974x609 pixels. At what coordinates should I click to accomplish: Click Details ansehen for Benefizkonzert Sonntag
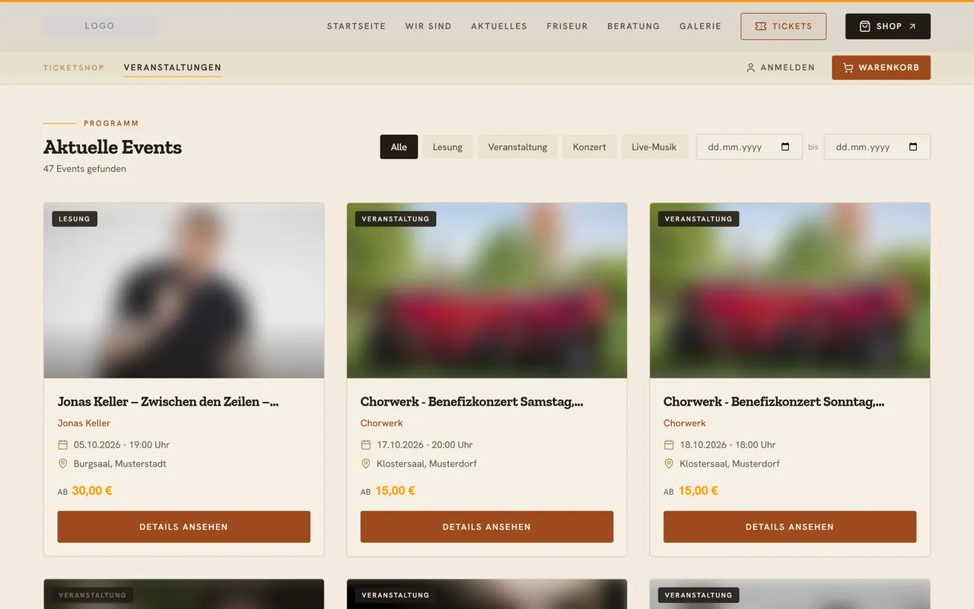point(790,527)
